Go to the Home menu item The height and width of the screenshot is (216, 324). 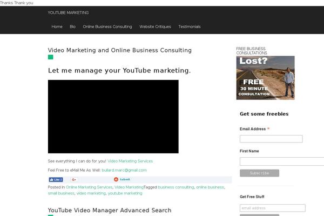[x=57, y=26]
